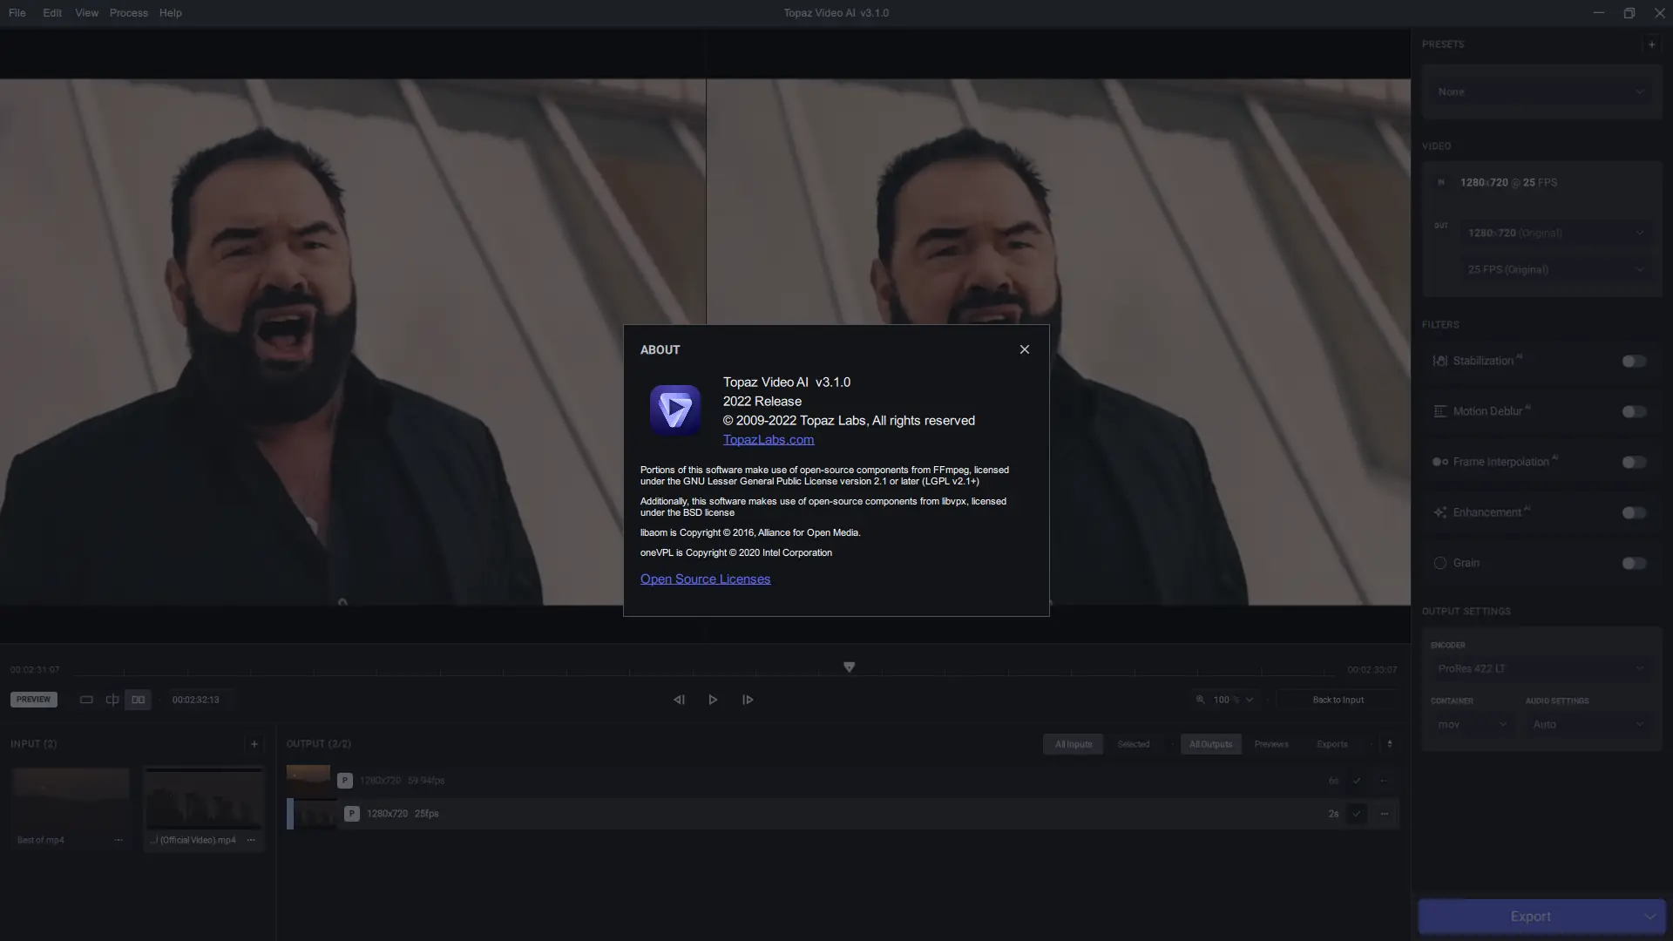This screenshot has height=941, width=1673.
Task: Open the 25 FPS output frame rate dropdown
Action: coord(1554,269)
